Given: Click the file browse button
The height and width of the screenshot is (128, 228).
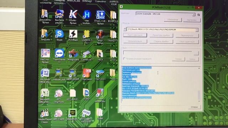Looking at the screenshot, I should [x=196, y=53].
